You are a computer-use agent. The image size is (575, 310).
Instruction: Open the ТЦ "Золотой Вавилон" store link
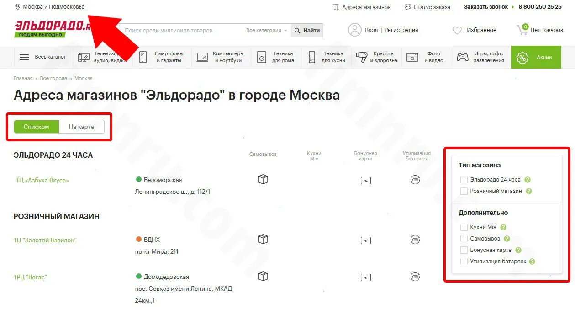coord(45,240)
